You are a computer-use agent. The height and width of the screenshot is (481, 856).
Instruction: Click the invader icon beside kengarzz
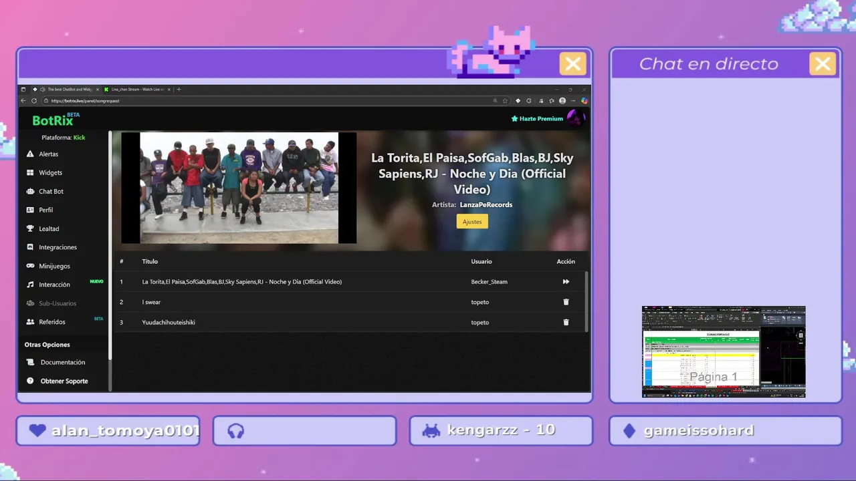432,431
